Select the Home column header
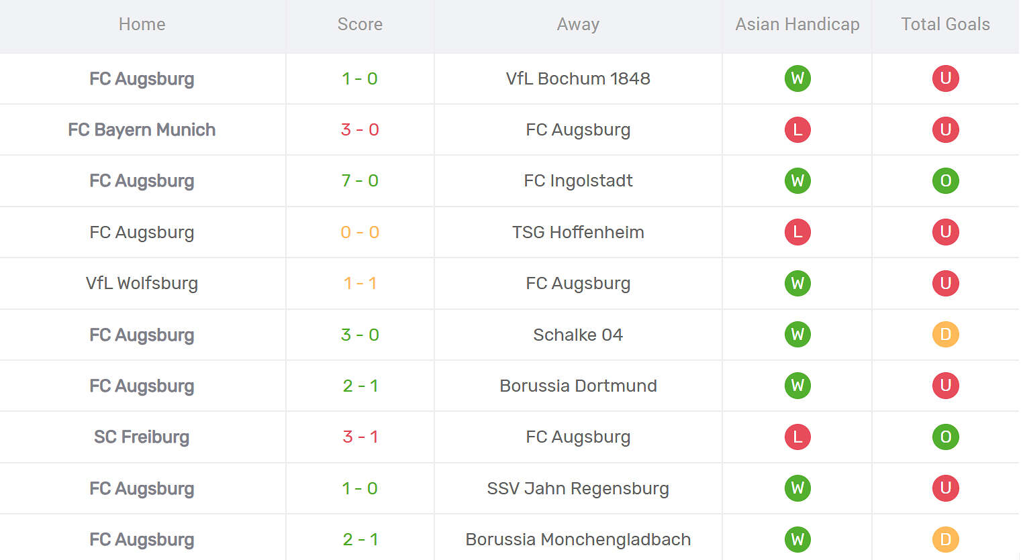Screen dimensions: 1021x560 142,24
